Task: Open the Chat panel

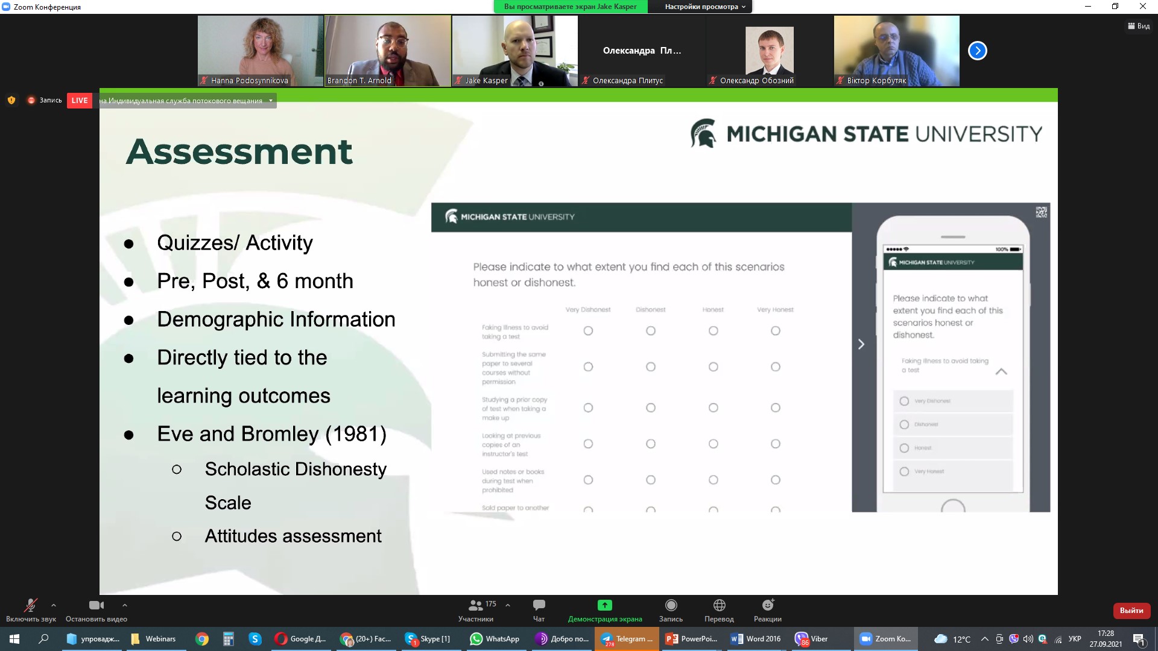Action: coord(539,605)
